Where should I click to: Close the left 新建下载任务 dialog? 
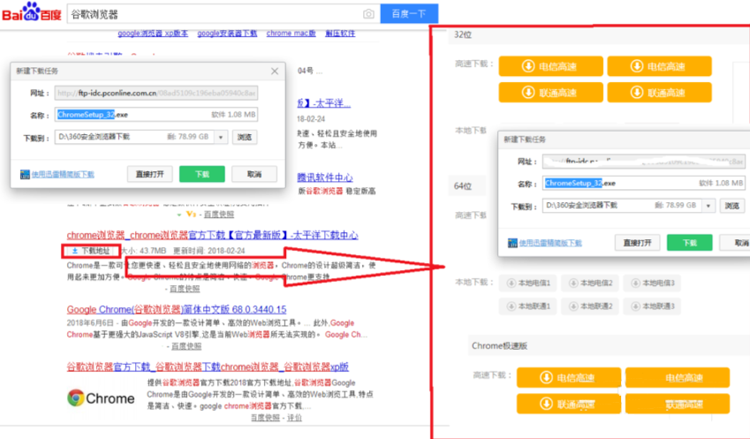click(274, 71)
